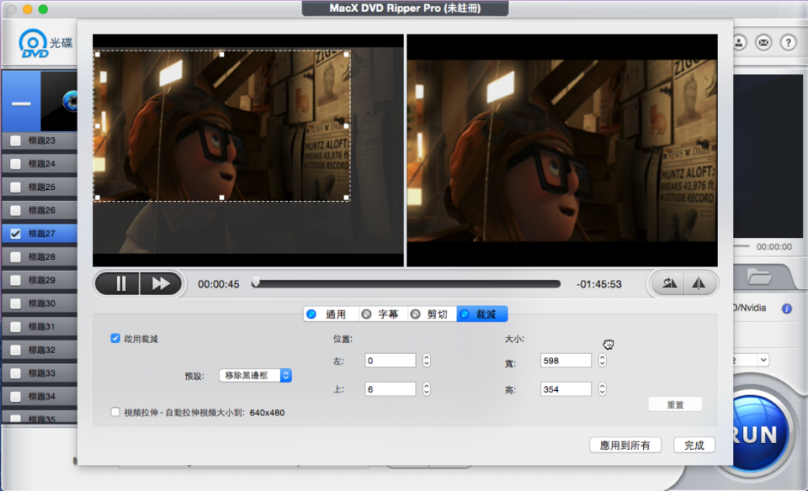Open the output folder icon
This screenshot has height=491, width=808.
[759, 278]
